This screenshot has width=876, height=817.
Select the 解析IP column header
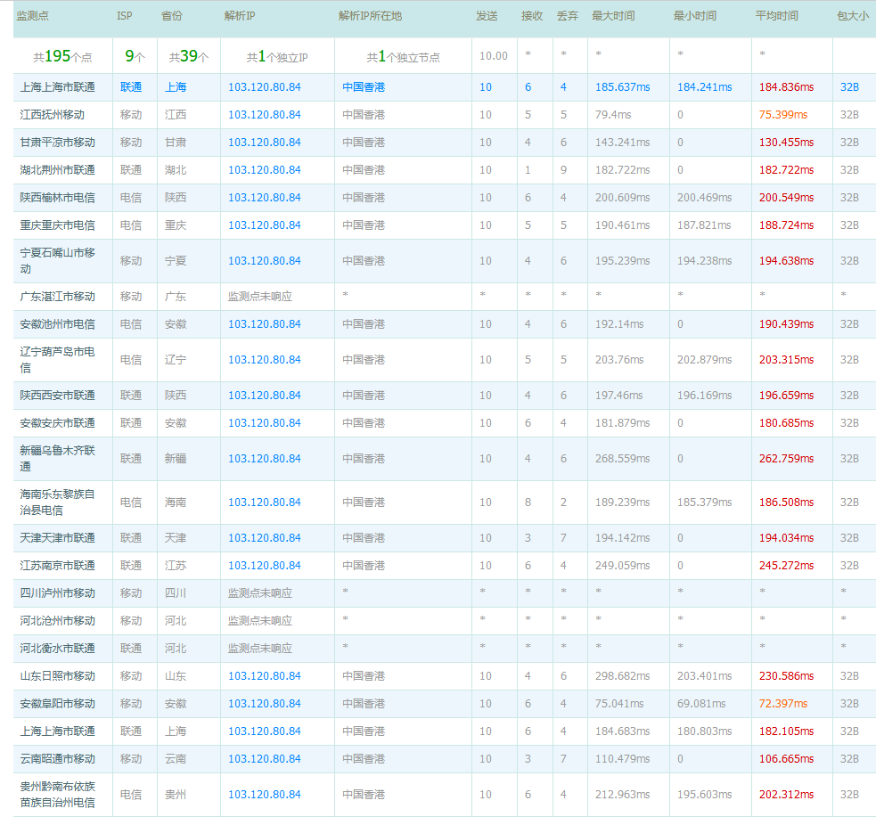241,16
